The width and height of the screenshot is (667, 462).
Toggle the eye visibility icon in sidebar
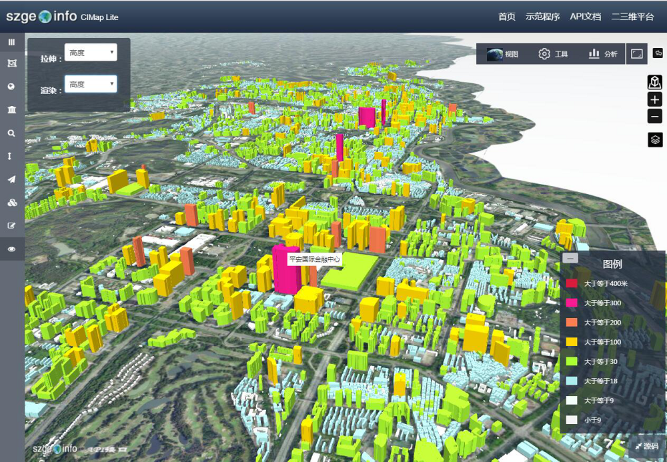tap(11, 249)
